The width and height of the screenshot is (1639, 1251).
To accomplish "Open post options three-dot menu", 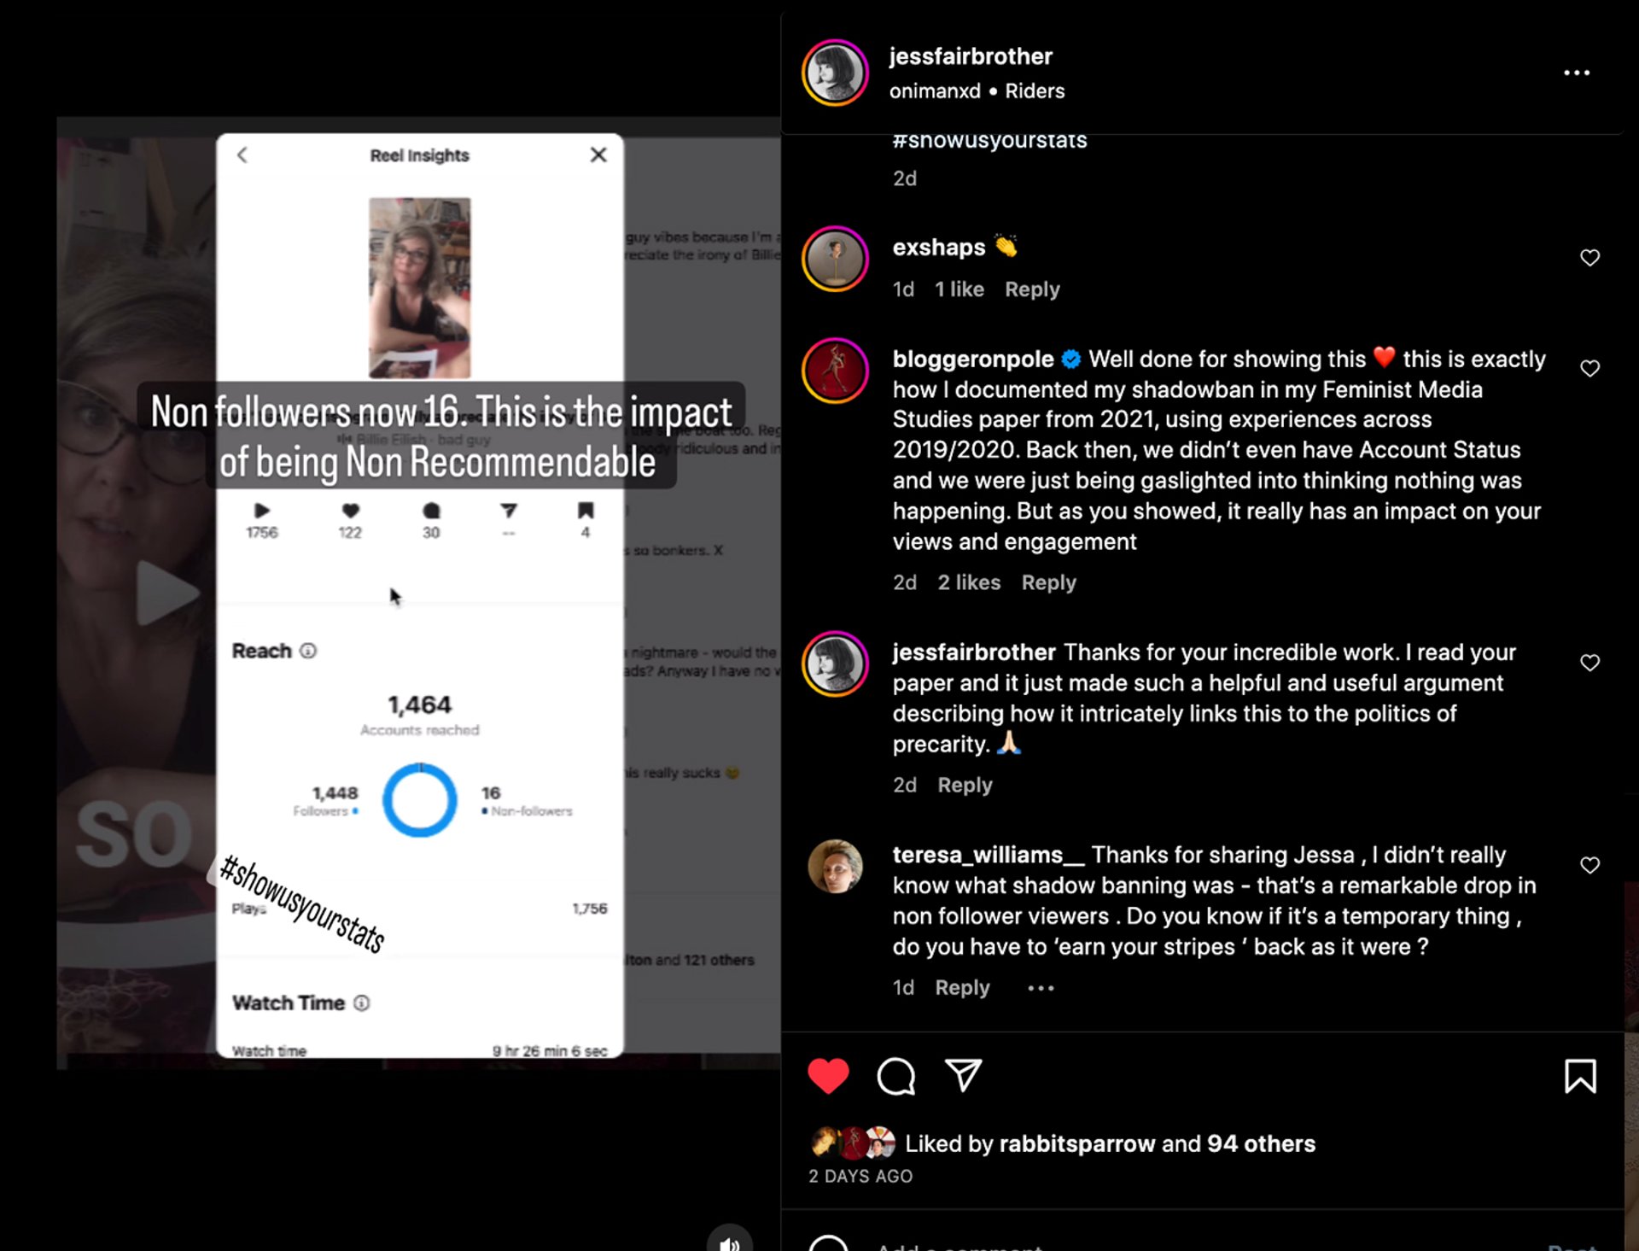I will (x=1576, y=73).
